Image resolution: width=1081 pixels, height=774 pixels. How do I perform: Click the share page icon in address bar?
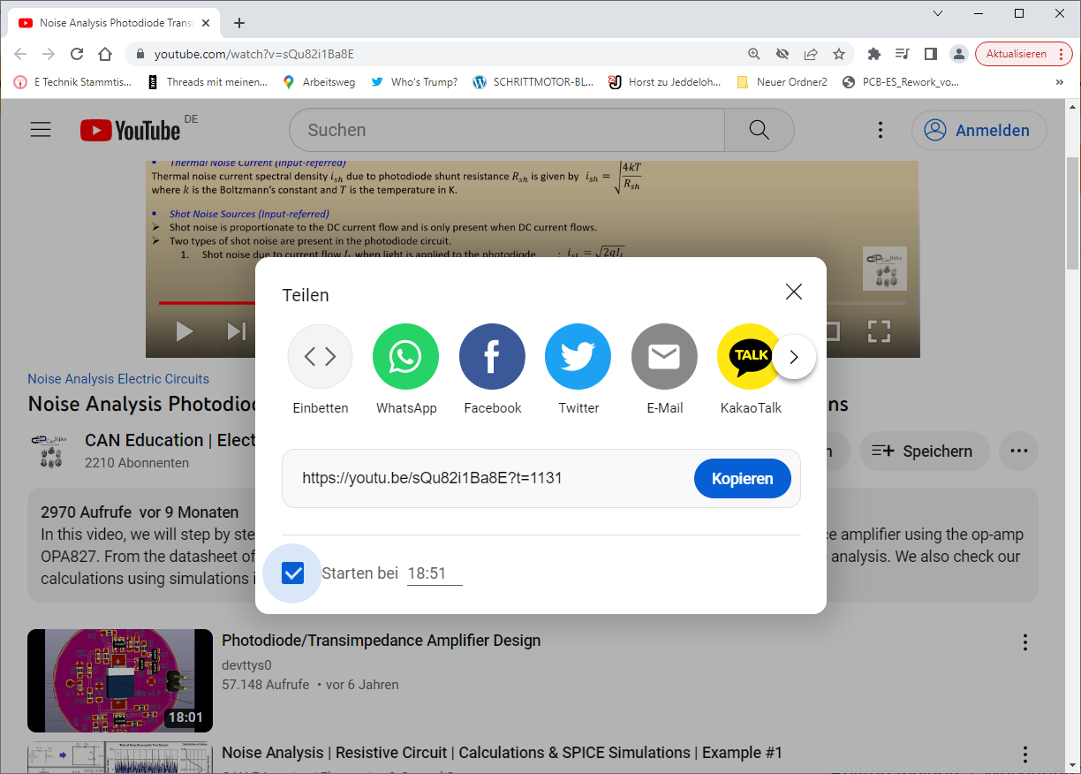tap(811, 54)
